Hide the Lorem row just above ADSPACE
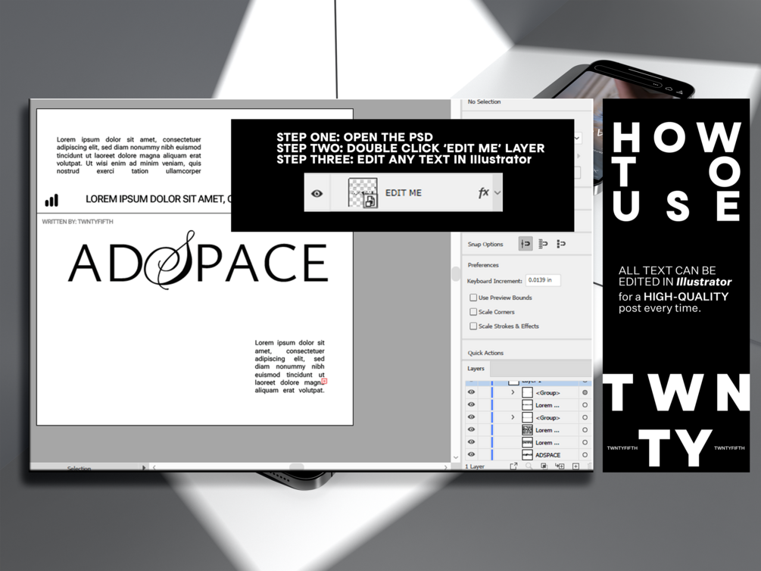Image resolution: width=761 pixels, height=571 pixels. 471,442
